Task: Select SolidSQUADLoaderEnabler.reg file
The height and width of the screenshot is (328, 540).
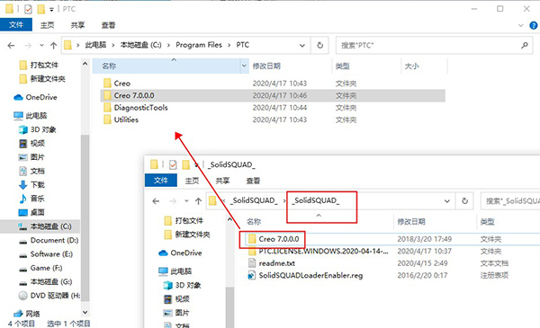Action: [x=305, y=275]
